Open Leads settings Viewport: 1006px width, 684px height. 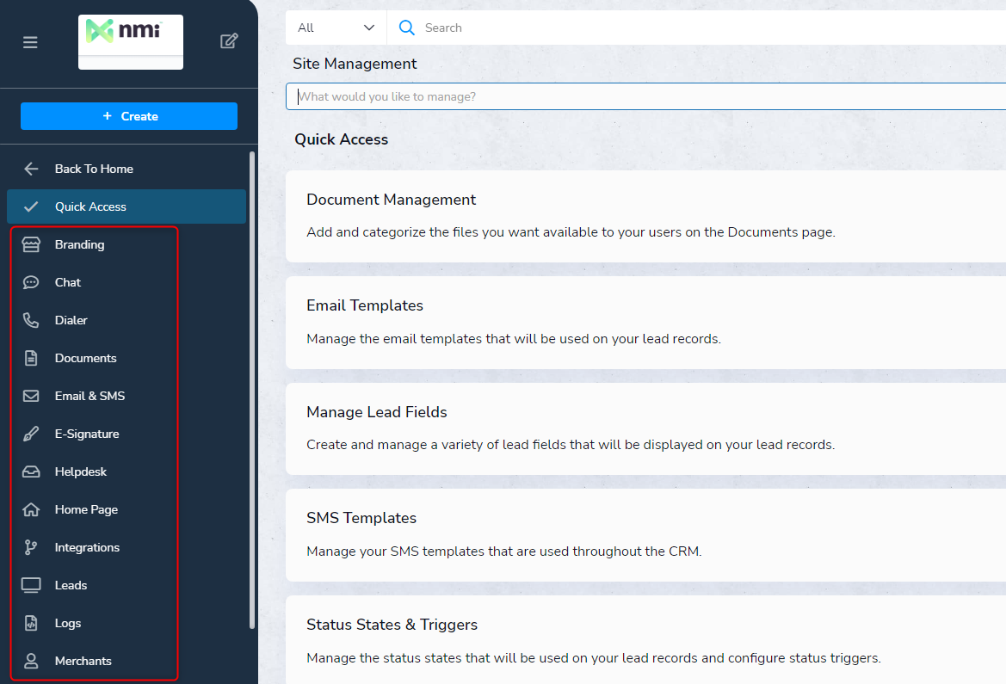[71, 585]
